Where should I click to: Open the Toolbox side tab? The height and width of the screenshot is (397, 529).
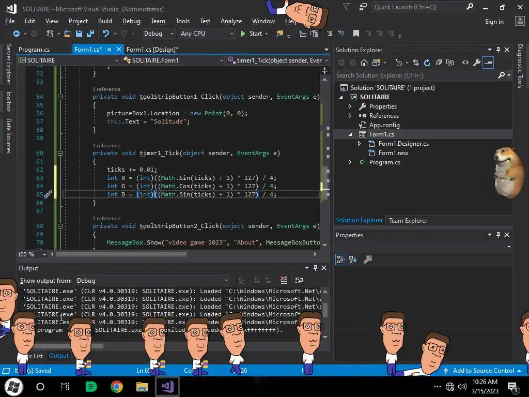tap(8, 101)
